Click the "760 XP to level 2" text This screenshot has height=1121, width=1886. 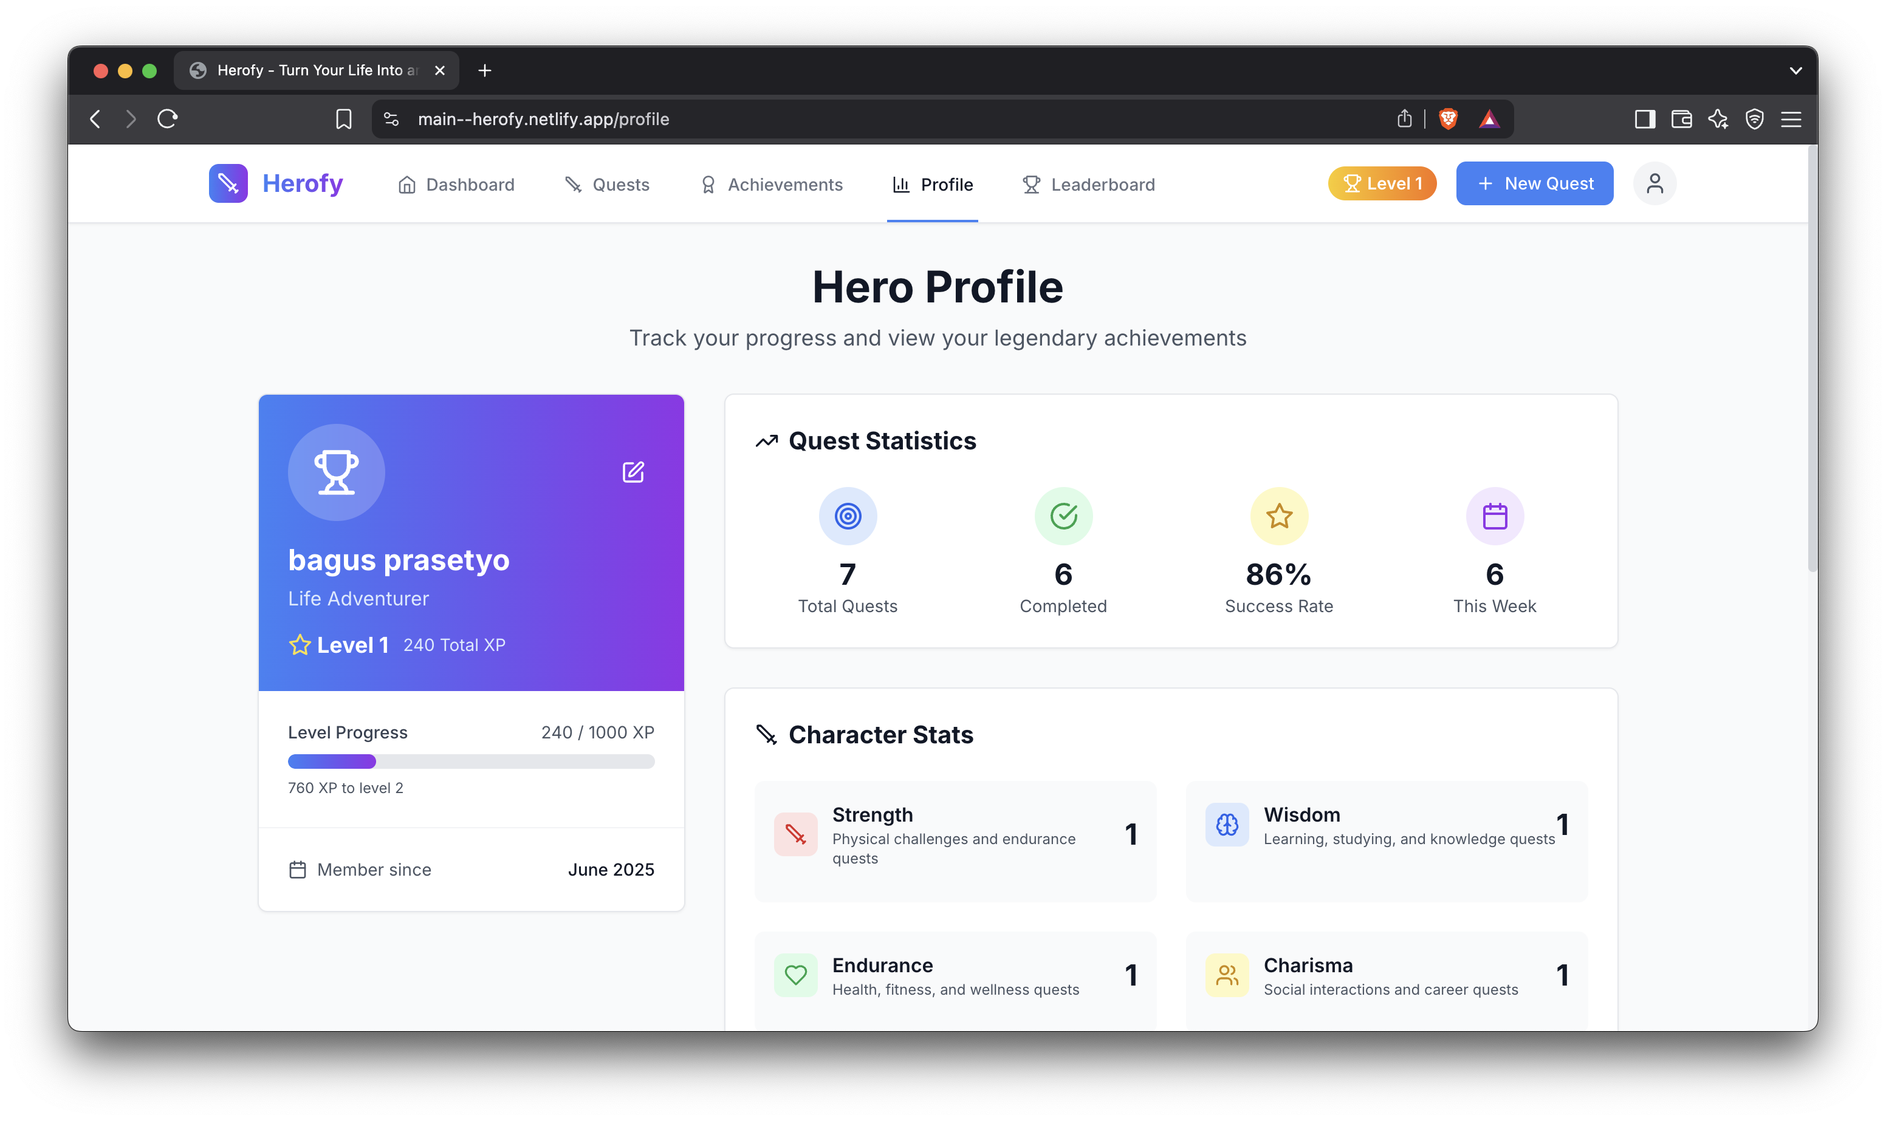(x=345, y=788)
